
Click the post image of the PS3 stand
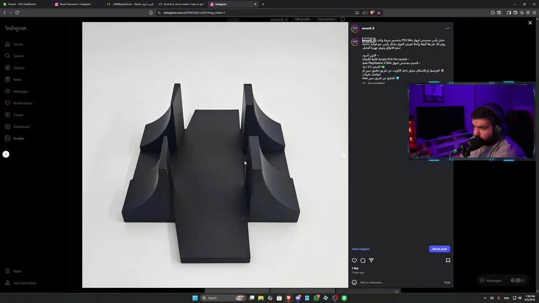coord(215,155)
